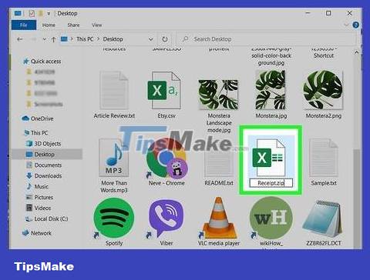370x280 pixels.
Task: Open the File menu
Action: (x=24, y=25)
